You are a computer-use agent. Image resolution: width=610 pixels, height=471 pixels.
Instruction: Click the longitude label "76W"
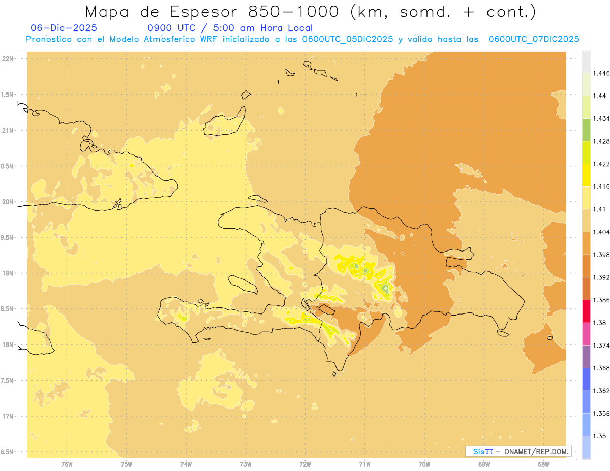point(67,465)
